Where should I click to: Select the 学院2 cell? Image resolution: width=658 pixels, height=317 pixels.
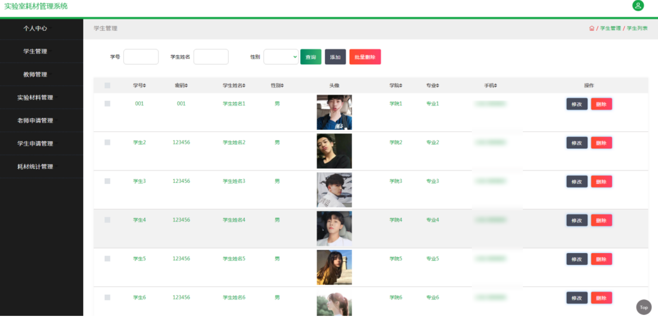(x=396, y=142)
